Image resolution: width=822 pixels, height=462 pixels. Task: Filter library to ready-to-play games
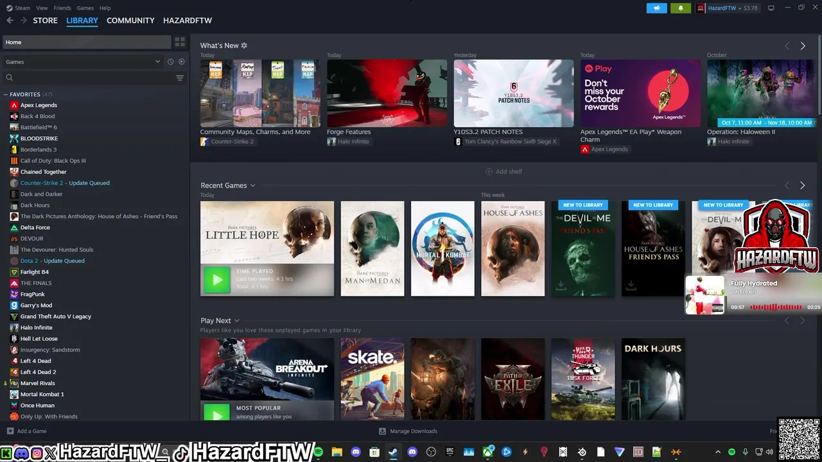[x=182, y=62]
